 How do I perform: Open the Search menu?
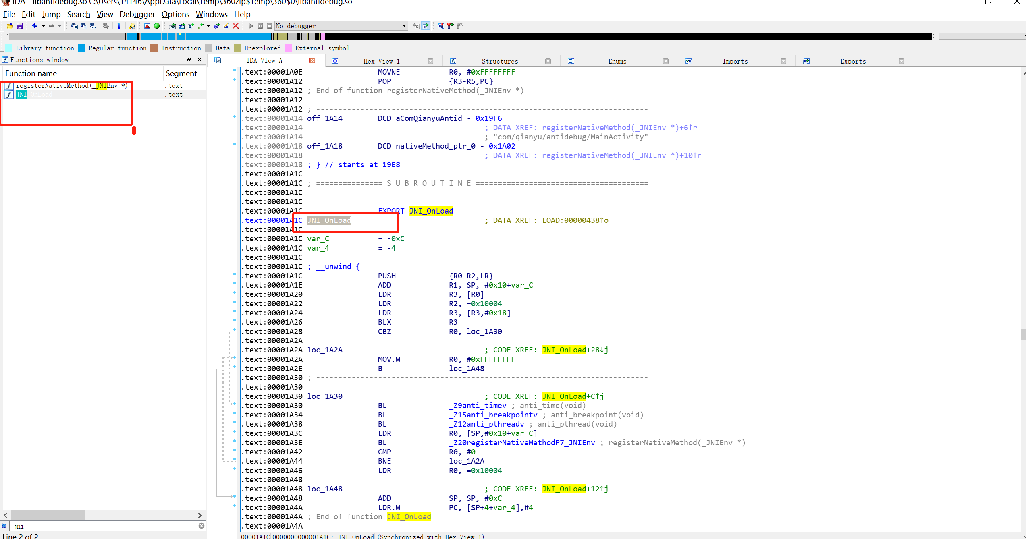point(79,14)
